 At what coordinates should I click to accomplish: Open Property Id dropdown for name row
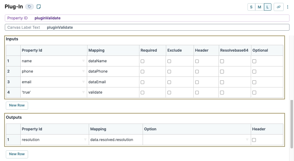(x=84, y=61)
